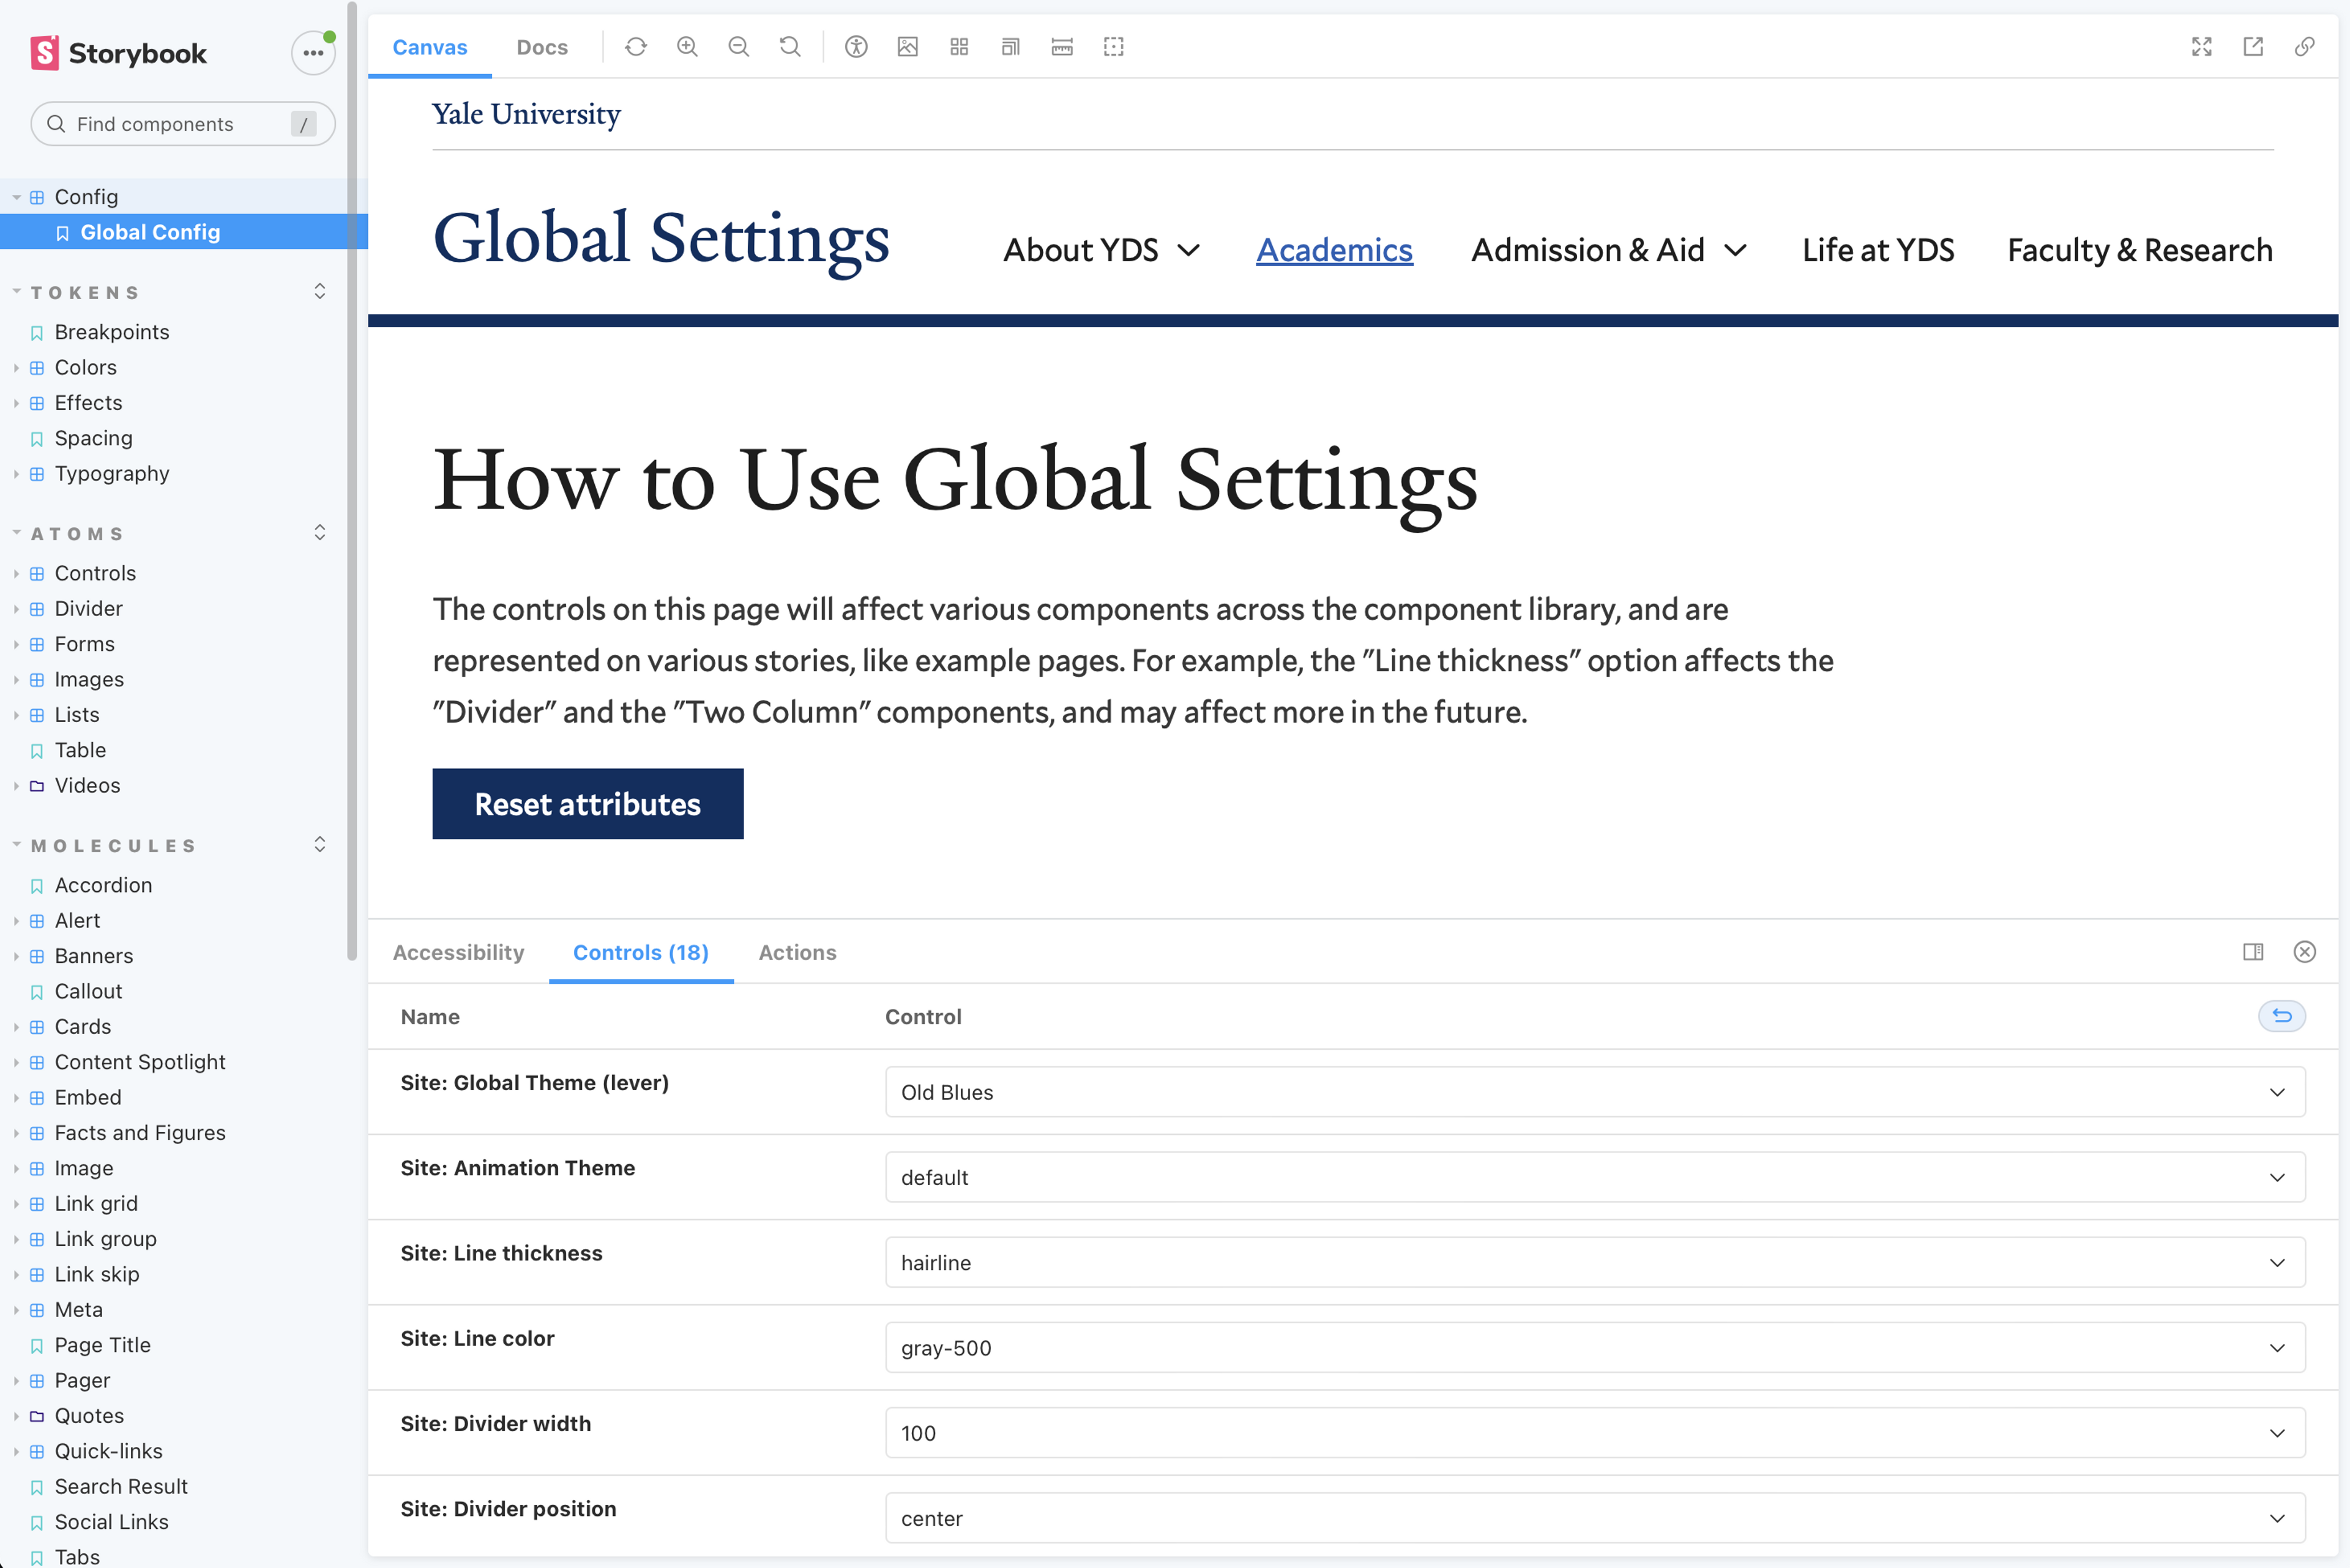Open the Global Theme (lever) dropdown
The image size is (2350, 1568).
pyautogui.click(x=1595, y=1092)
